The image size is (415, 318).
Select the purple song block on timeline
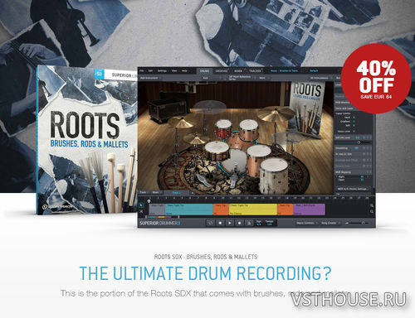[x=309, y=210]
